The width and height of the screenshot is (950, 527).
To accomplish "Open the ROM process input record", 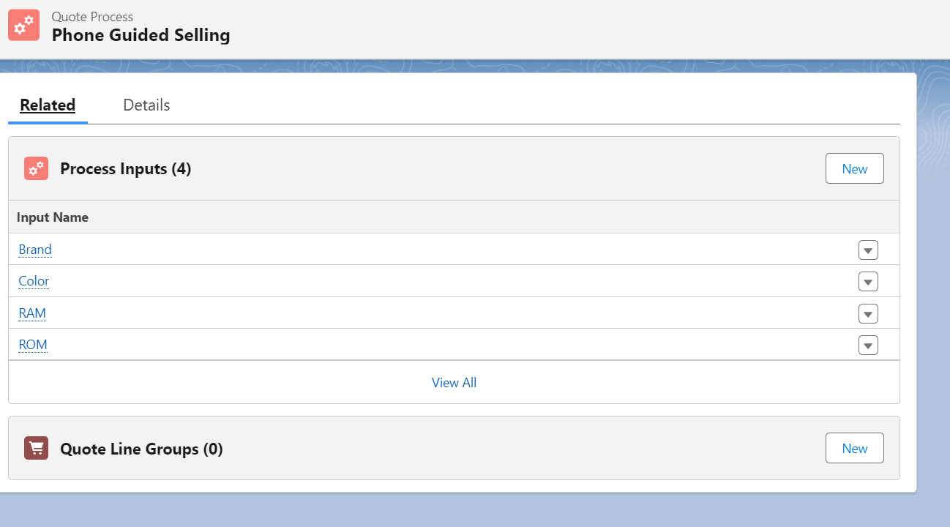I will pyautogui.click(x=33, y=345).
